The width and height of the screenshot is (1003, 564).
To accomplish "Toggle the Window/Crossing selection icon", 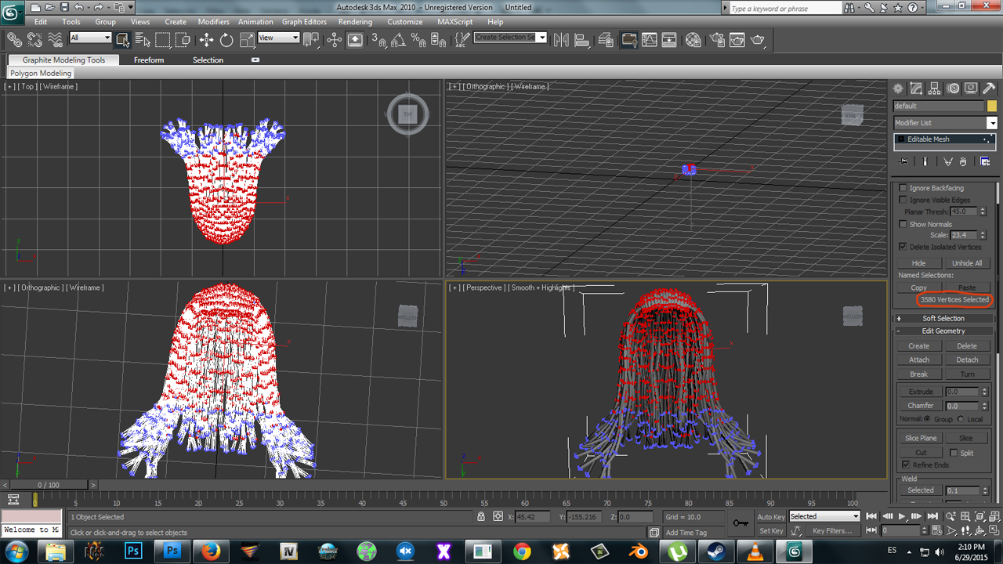I will point(183,39).
